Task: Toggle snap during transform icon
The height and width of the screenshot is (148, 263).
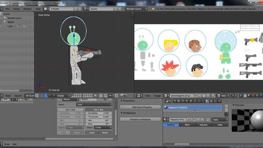Action: coord(106,96)
